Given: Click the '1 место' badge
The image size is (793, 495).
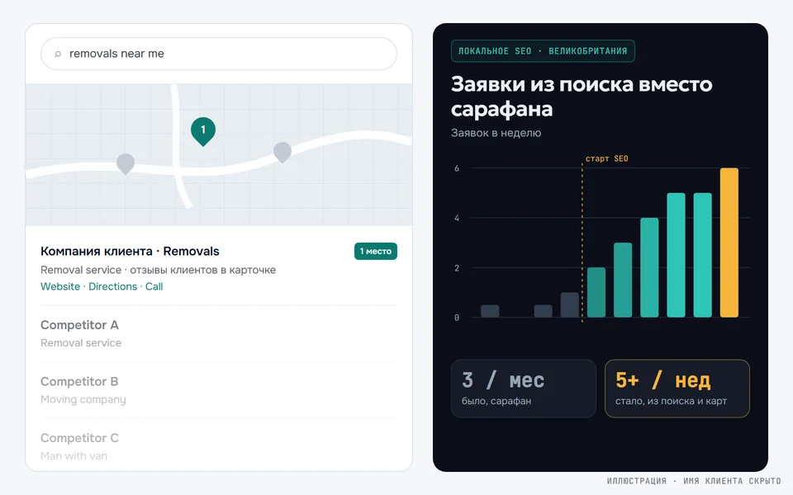Looking at the screenshot, I should pyautogui.click(x=376, y=251).
